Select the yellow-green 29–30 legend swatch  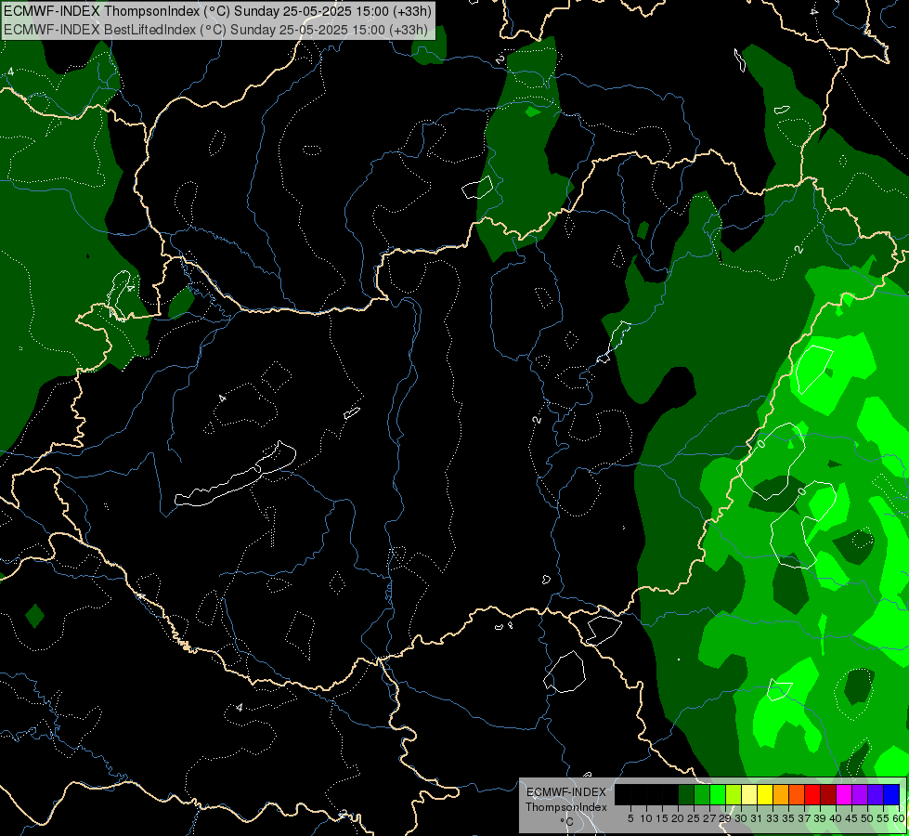pyautogui.click(x=734, y=794)
